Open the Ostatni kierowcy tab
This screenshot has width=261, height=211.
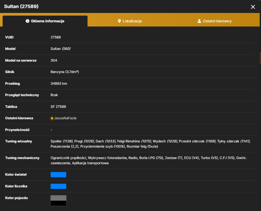tap(215, 21)
